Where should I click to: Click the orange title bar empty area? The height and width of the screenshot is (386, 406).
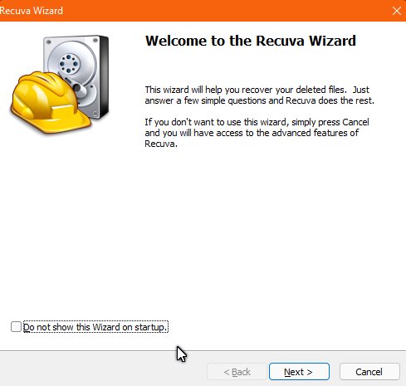[x=222, y=11]
